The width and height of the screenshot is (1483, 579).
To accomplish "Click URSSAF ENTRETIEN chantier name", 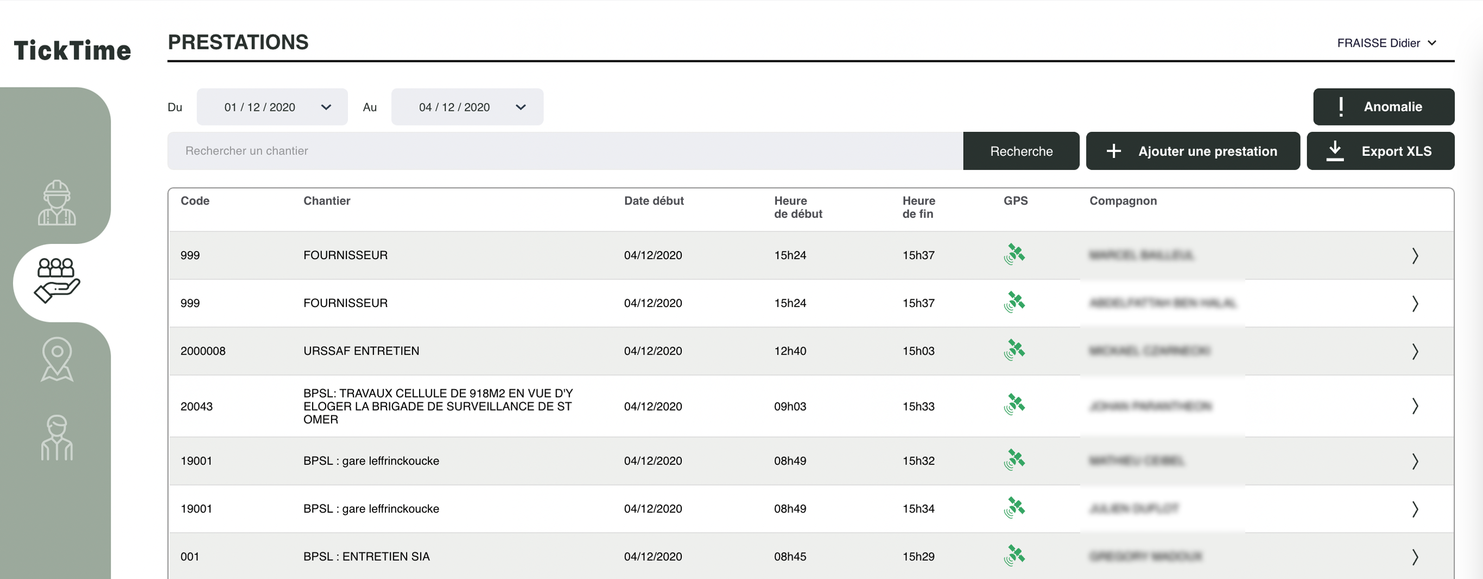I will (361, 351).
